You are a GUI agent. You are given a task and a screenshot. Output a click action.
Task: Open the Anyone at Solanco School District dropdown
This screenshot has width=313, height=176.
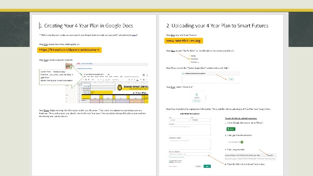coord(243,155)
